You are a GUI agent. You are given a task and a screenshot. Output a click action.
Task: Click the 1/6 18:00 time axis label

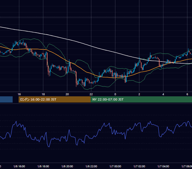point(43,166)
